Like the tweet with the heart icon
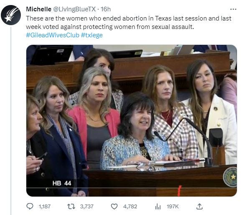 [x=114, y=207]
